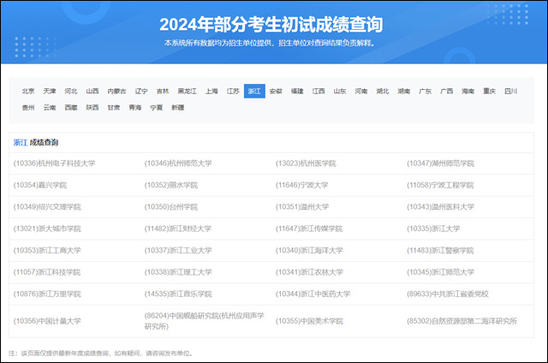Select the 河南 tab
548x363 pixels.
361,92
